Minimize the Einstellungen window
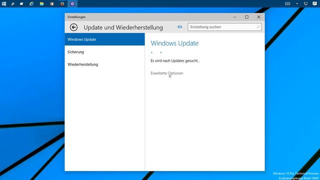The image size is (320, 180). 234,17
